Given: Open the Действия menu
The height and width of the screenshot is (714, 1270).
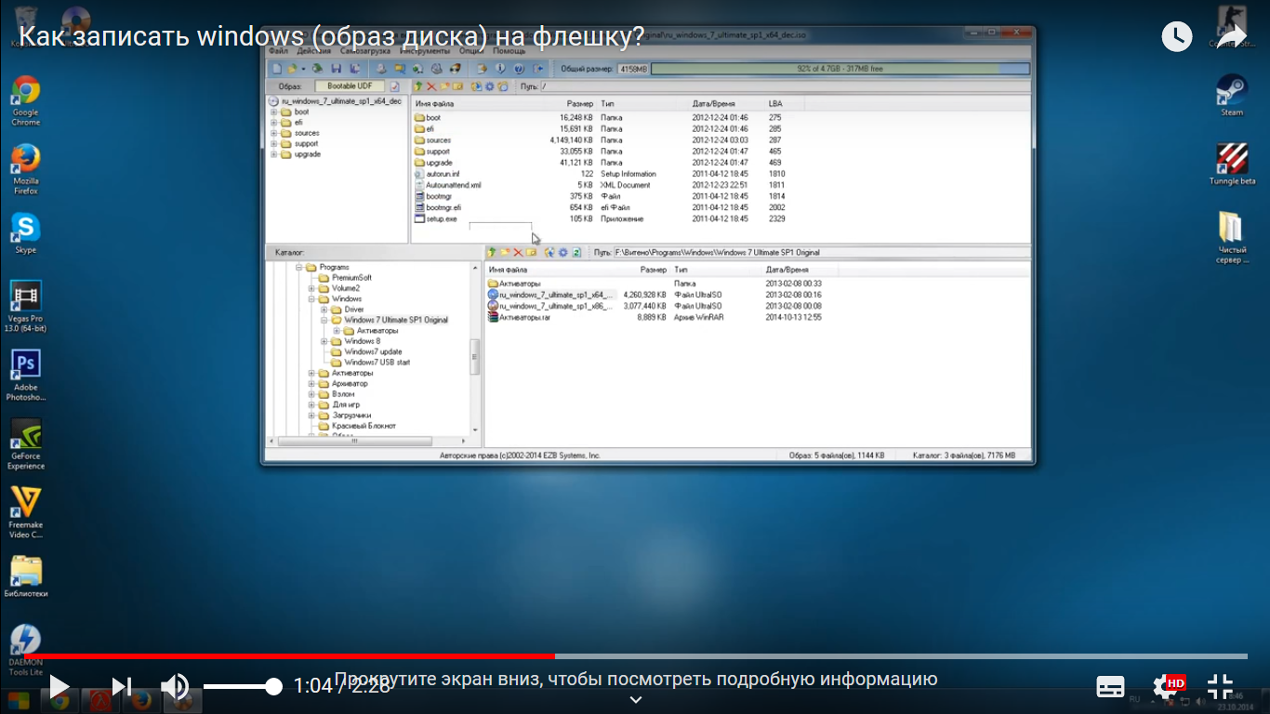Looking at the screenshot, I should 313,51.
